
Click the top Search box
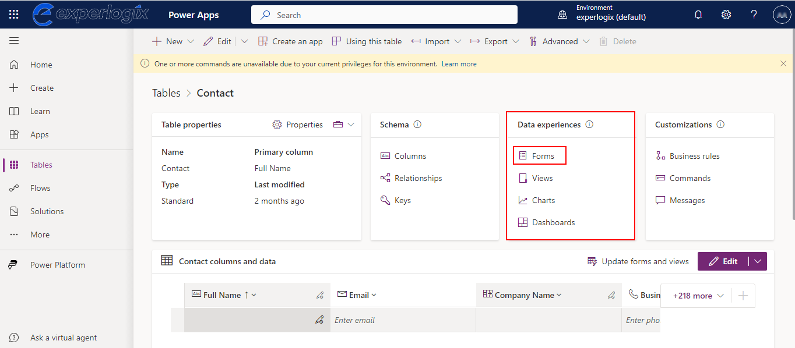tap(384, 15)
